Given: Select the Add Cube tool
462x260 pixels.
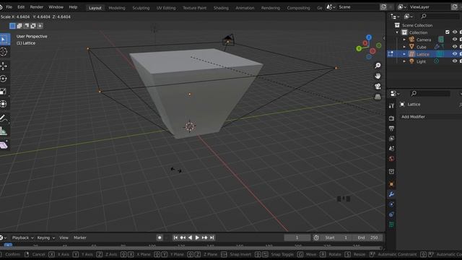Looking at the screenshot, I should (x=4, y=145).
